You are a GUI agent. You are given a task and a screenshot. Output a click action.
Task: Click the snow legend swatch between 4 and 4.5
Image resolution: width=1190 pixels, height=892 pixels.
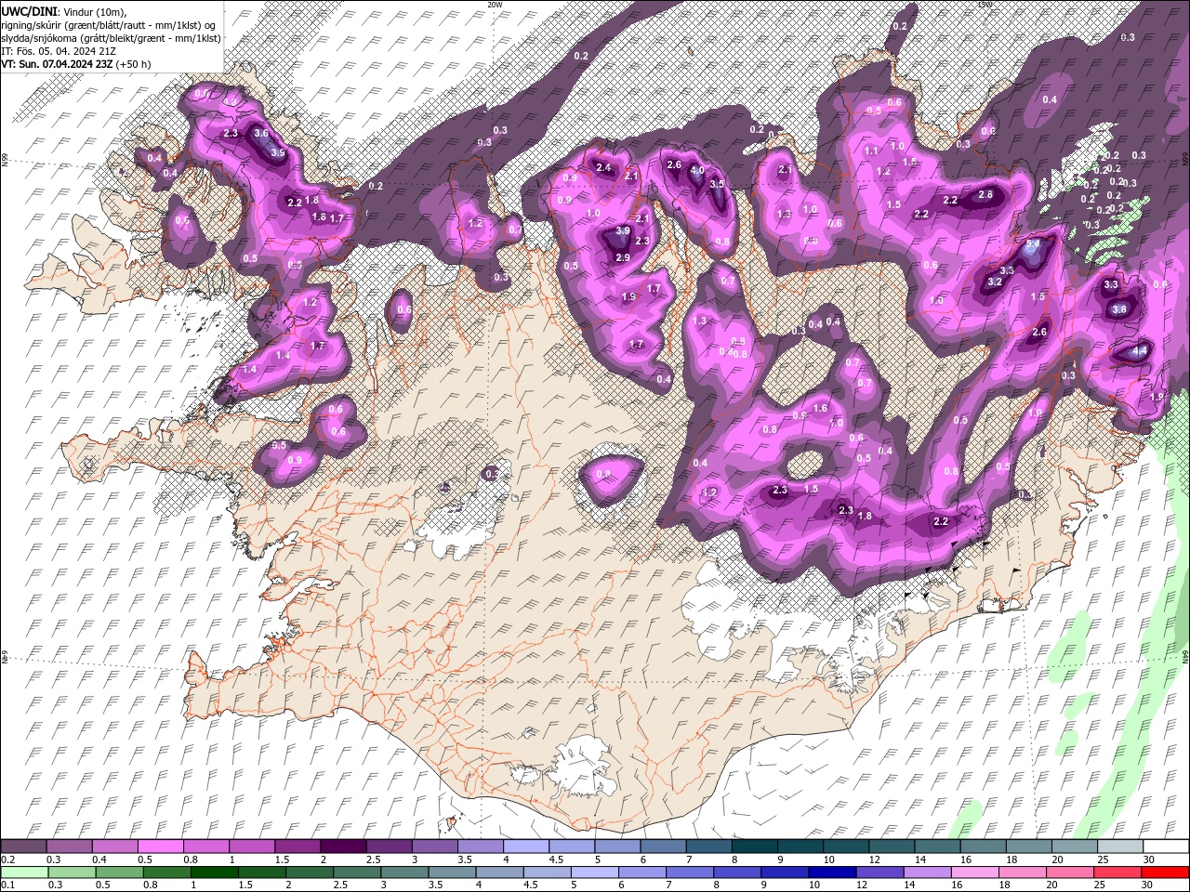(x=526, y=846)
